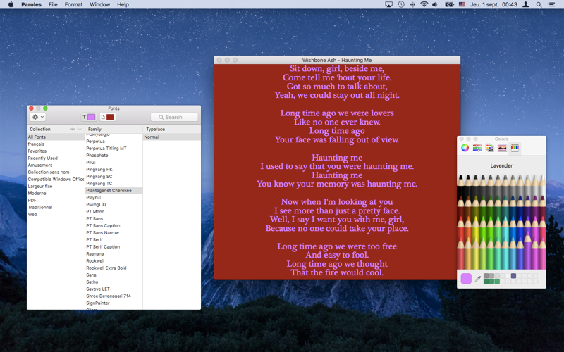Screen dimensions: 564x352
Task: Choose the Perpetua font family
Action: coord(114,142)
